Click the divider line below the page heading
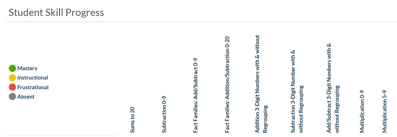 point(201,22)
